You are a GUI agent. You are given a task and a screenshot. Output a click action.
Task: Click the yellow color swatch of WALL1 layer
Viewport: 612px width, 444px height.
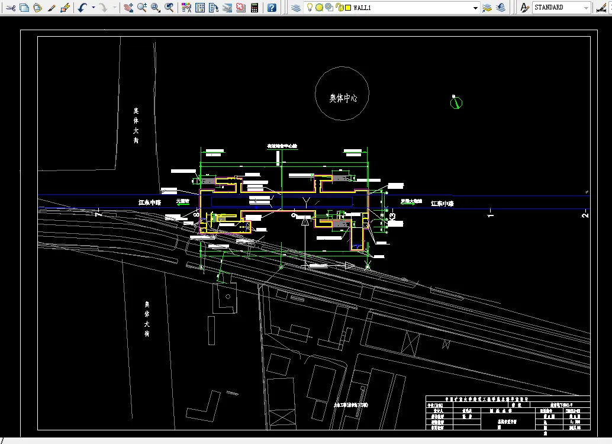click(x=348, y=8)
